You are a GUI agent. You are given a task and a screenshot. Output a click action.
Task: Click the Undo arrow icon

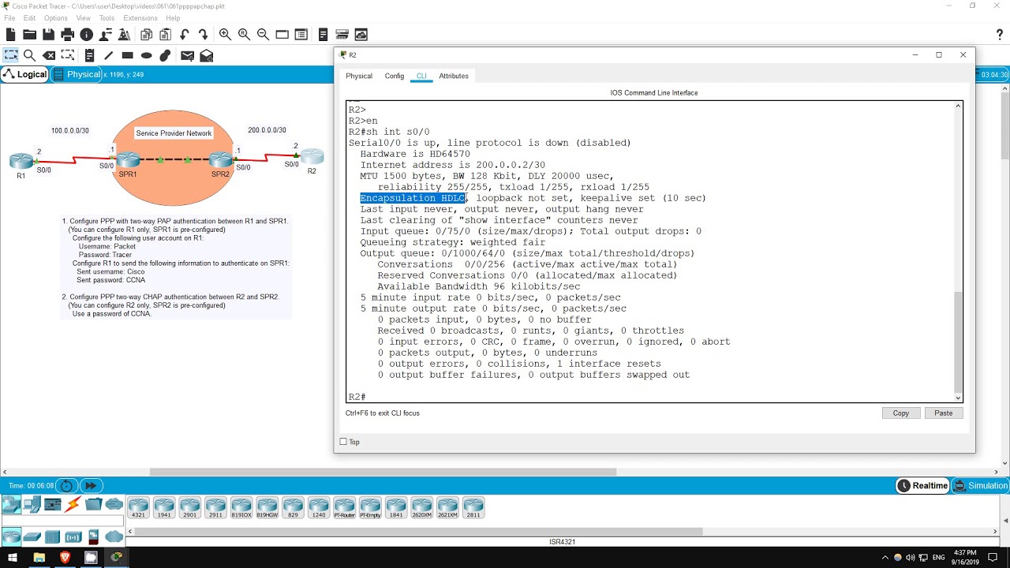pos(185,35)
